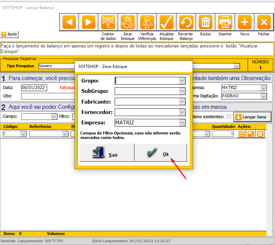275x245 pixels.
Task: Open the Fornecedor dropdown
Action: click(182, 112)
